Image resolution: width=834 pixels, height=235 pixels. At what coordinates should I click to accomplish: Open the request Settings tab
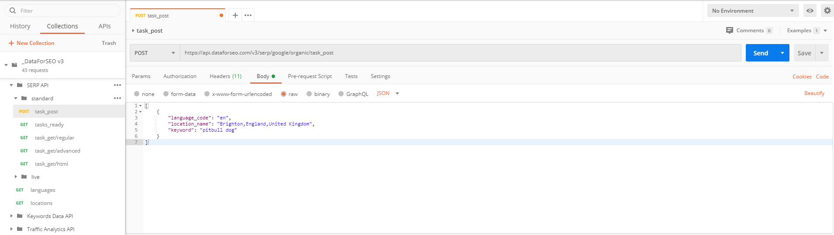(380, 76)
